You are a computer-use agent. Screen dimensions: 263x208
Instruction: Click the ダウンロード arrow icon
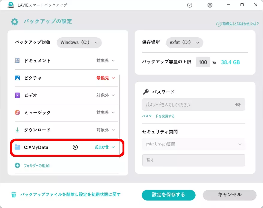[17, 130]
